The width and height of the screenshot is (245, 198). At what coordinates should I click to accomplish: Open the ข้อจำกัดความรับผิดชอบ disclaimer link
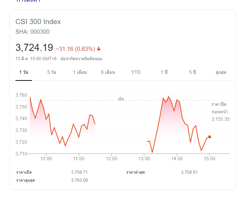coord(81,59)
